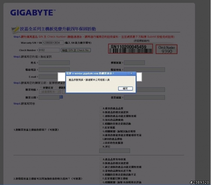Check D.當地的品牌知名度不夠 option

click(x=101, y=170)
